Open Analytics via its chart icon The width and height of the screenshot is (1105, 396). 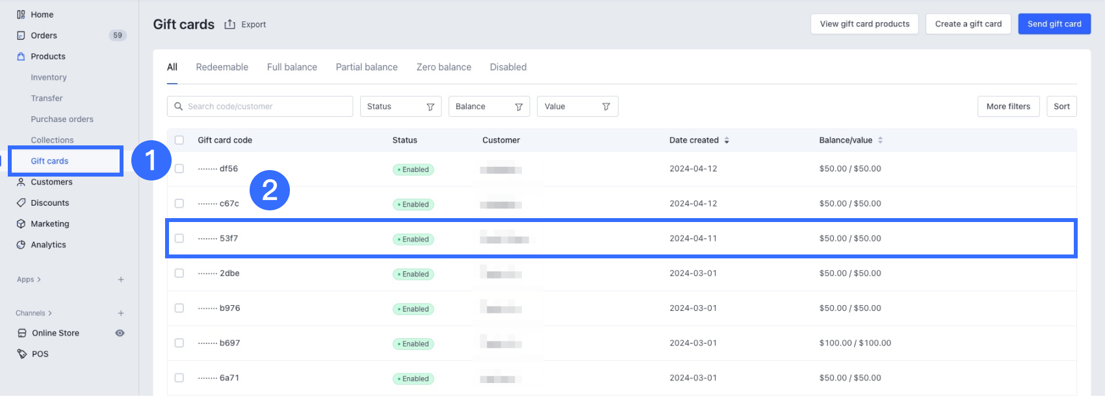pyautogui.click(x=21, y=245)
